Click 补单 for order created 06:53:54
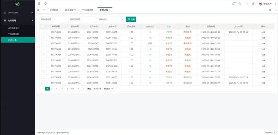The height and width of the screenshot is (135, 278). pyautogui.click(x=263, y=43)
